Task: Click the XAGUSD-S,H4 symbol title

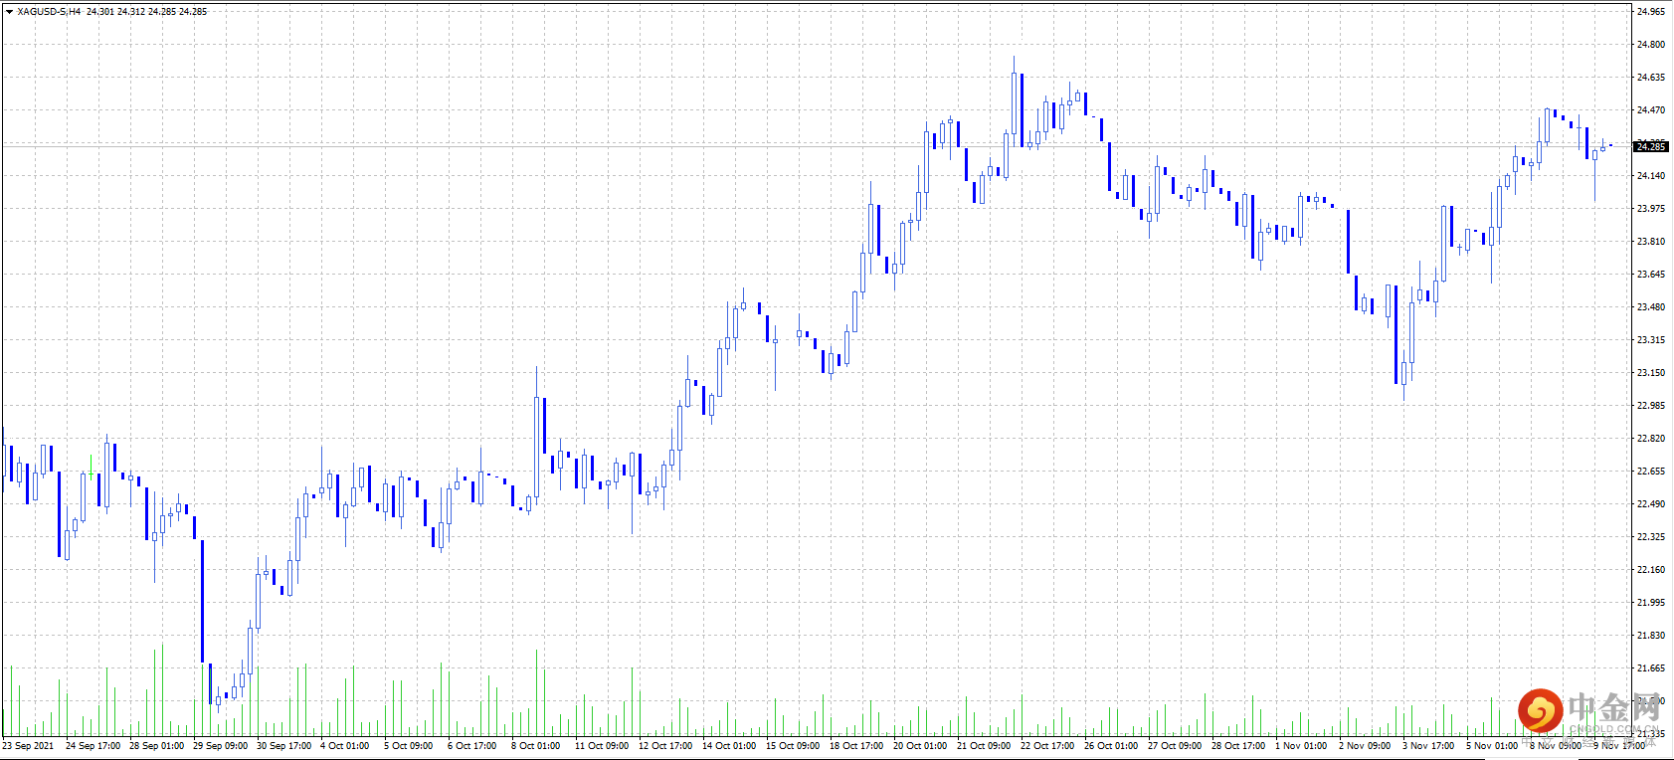Action: [49, 12]
